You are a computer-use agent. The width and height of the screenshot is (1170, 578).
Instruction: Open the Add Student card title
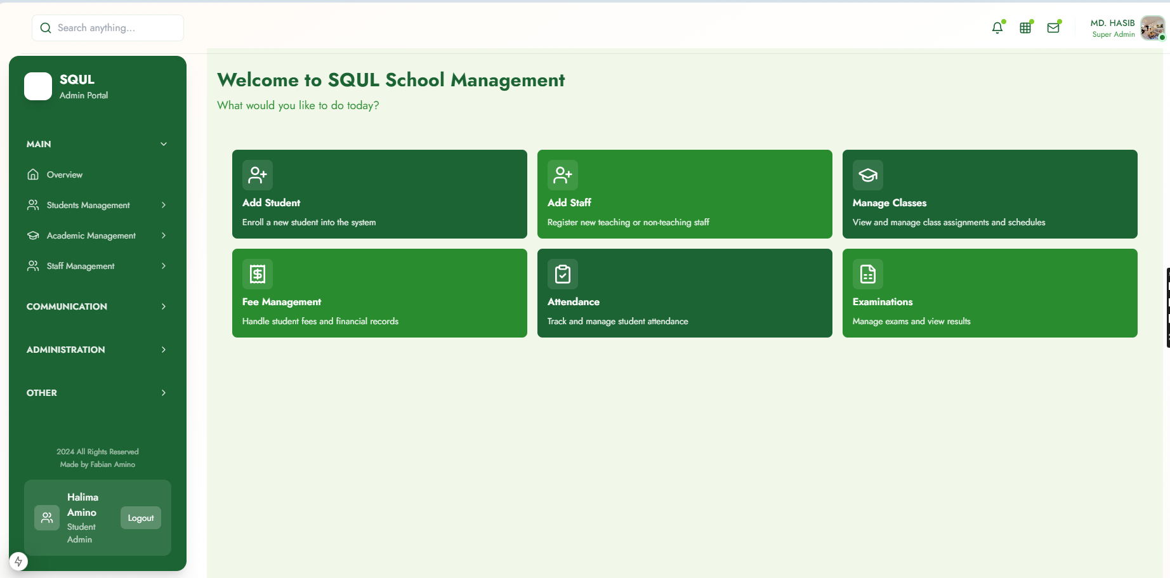pyautogui.click(x=271, y=202)
